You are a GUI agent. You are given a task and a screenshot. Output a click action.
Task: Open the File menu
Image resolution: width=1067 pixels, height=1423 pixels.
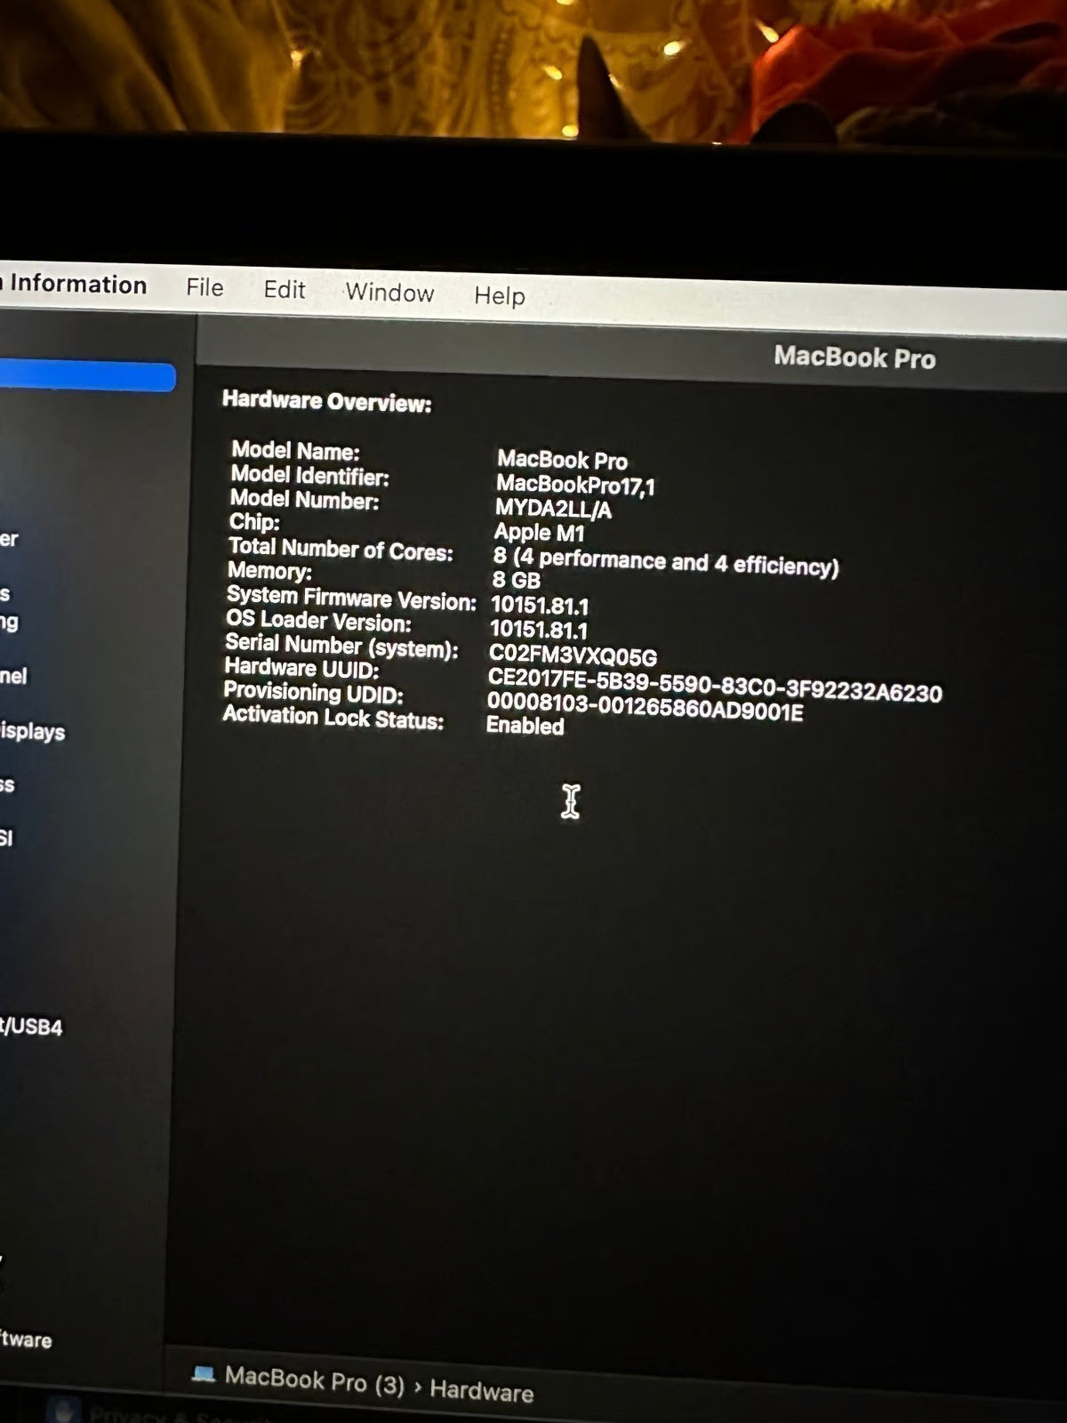[205, 287]
